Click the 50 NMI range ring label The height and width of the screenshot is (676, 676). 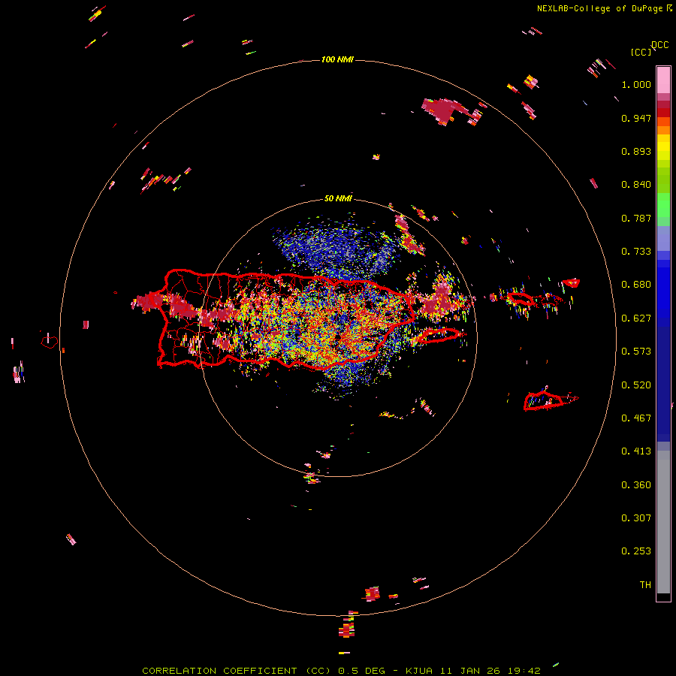tap(338, 198)
